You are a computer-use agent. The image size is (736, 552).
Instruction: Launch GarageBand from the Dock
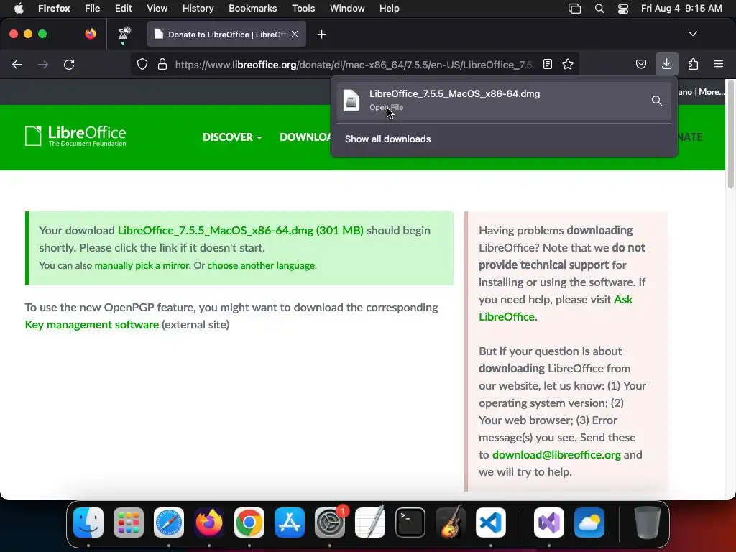(451, 523)
